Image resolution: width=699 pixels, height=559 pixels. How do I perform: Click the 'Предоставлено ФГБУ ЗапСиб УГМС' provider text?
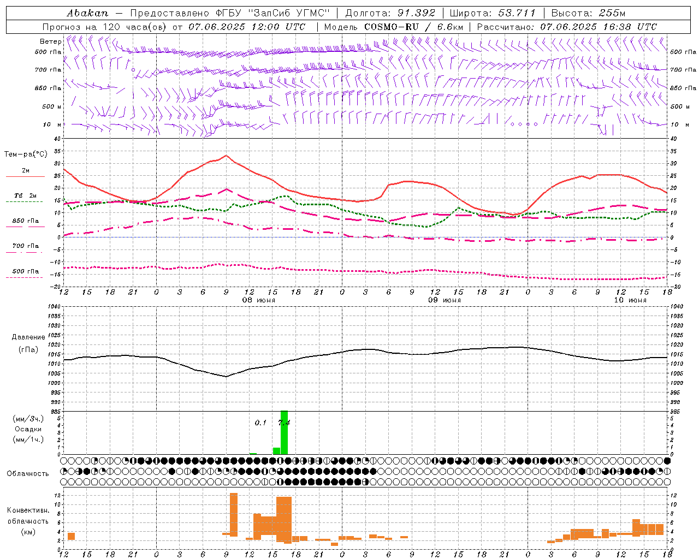[x=230, y=13]
